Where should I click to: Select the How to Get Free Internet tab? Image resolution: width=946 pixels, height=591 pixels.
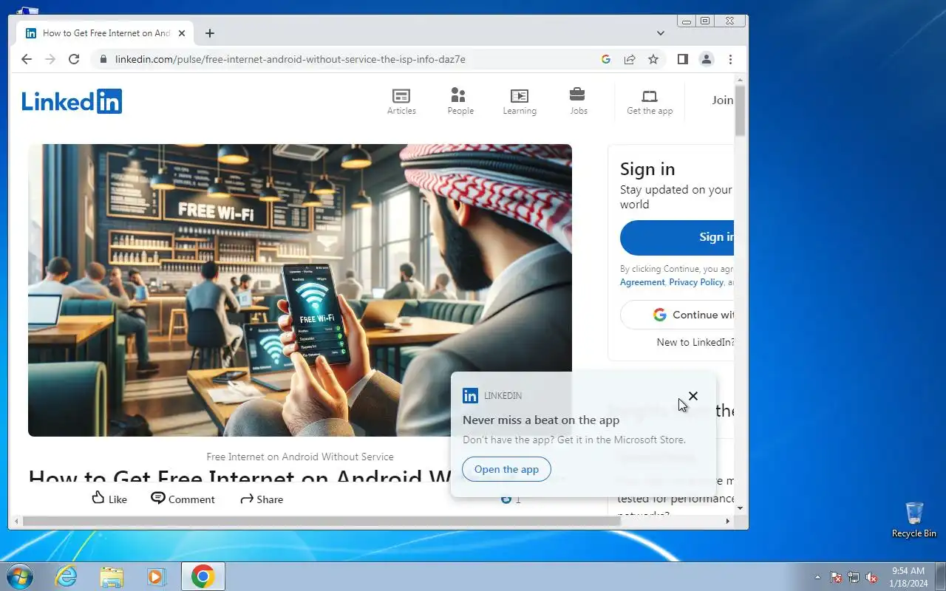(x=106, y=33)
